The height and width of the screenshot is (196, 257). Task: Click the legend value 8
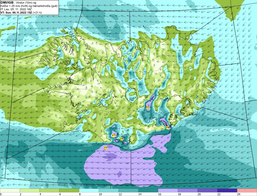tap(80, 194)
